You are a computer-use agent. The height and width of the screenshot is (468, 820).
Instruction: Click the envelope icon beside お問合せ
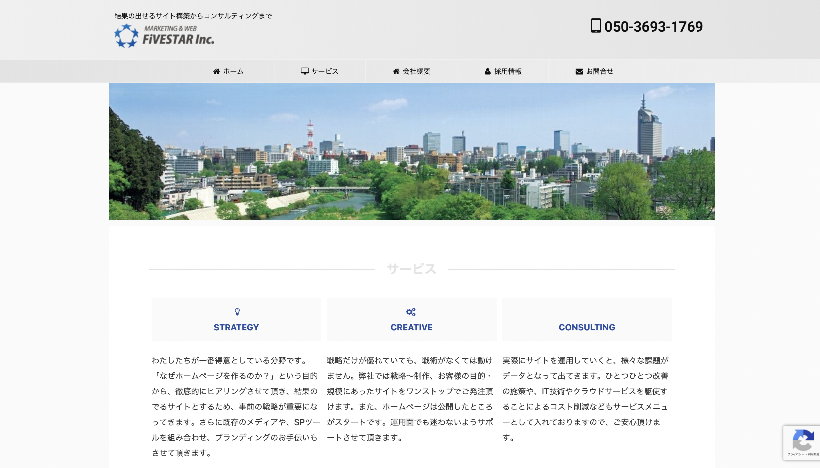coord(579,71)
